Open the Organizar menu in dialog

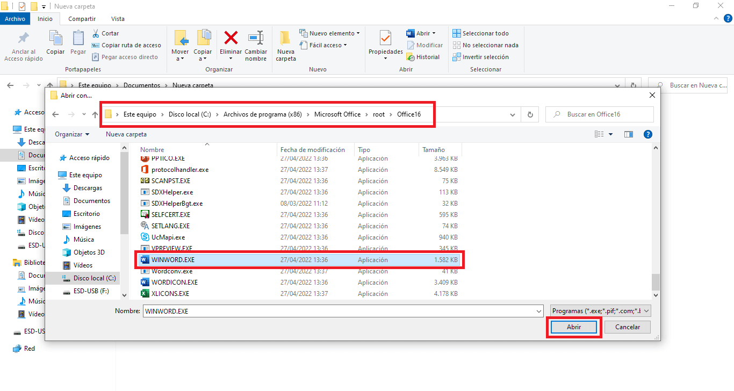coord(72,134)
